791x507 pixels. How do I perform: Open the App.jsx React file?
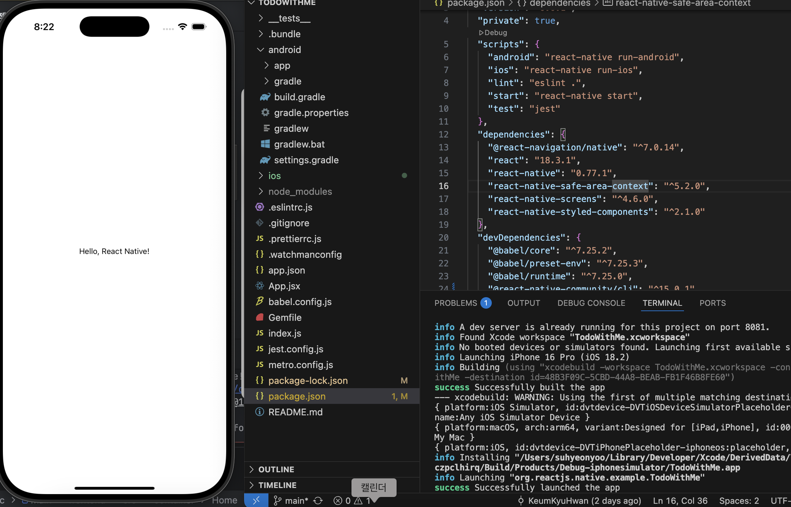click(x=284, y=286)
